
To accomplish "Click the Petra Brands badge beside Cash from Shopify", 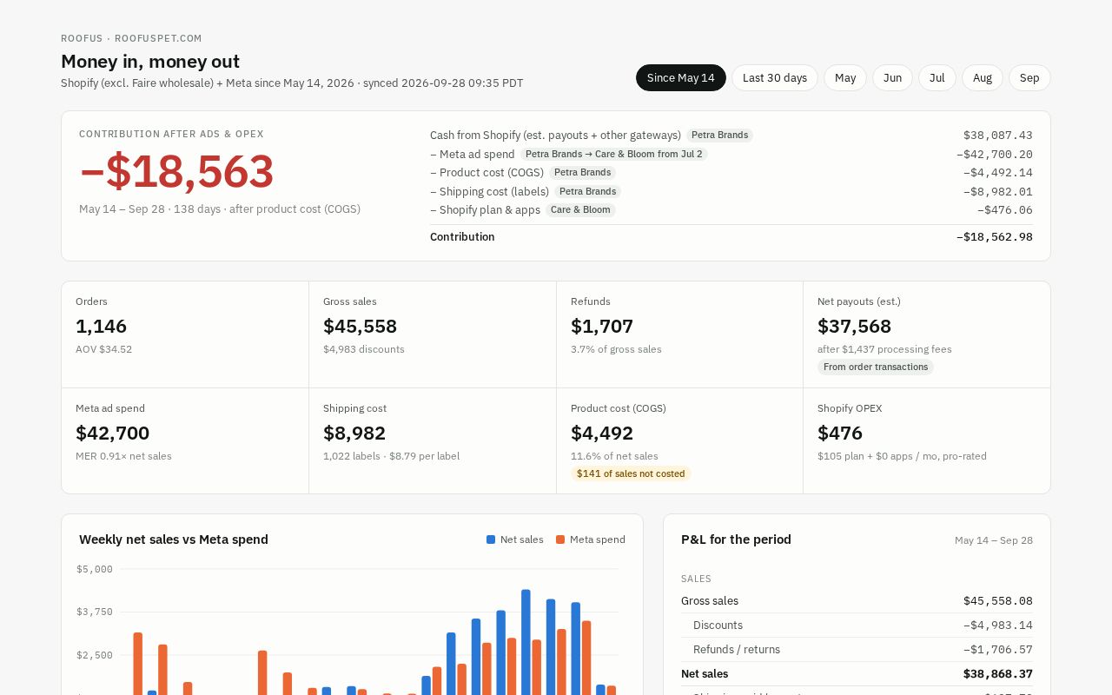I will (x=719, y=136).
